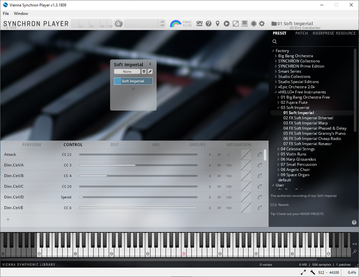The image size is (359, 277).
Task: Click the control list vertical scrollbar
Action: pyautogui.click(x=265, y=155)
